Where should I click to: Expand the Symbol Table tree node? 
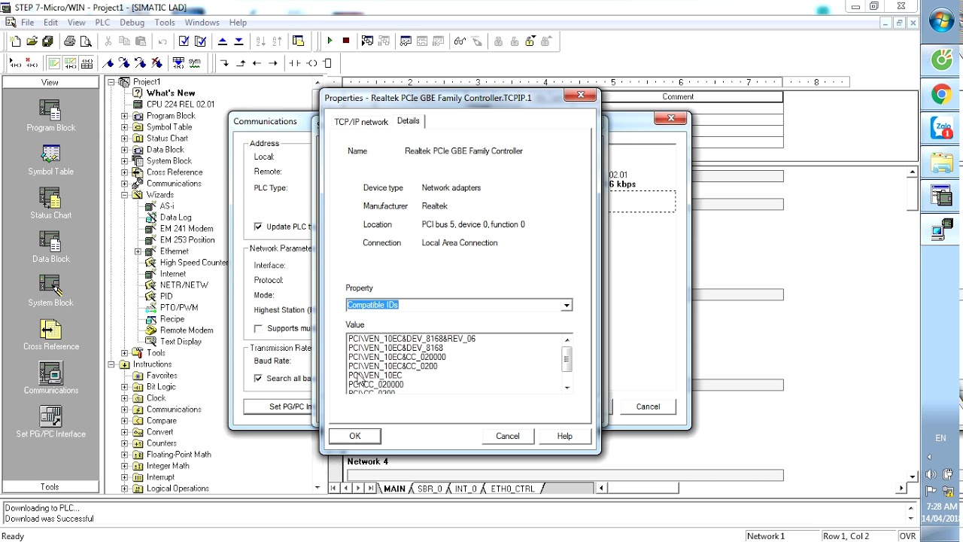click(x=125, y=127)
